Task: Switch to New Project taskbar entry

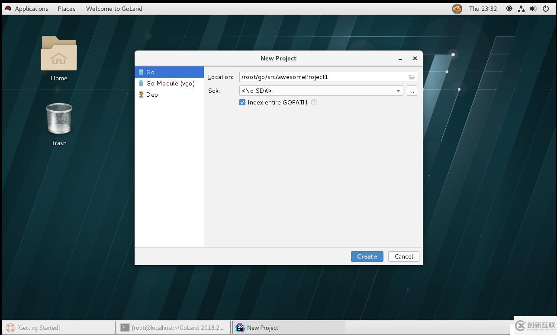Action: tap(289, 328)
